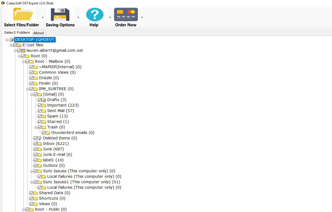Click the Starred folder icon
The width and height of the screenshot is (332, 212).
point(44,122)
